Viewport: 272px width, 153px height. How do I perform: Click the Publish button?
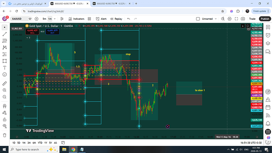[x=265, y=19]
